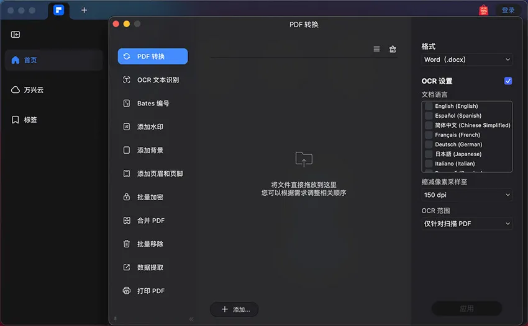
Task: Click the 添加... button
Action: (x=234, y=309)
